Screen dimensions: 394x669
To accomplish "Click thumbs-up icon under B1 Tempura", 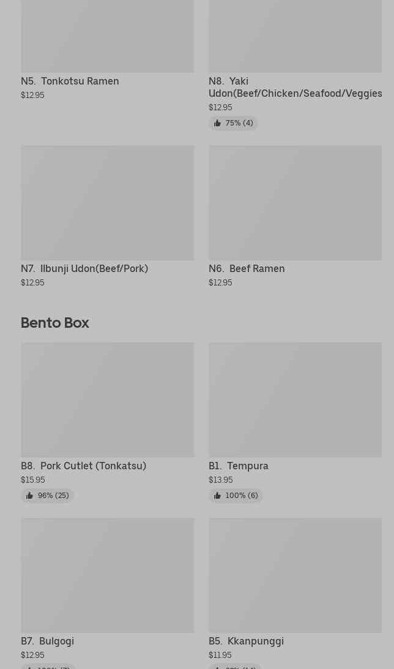I will pyautogui.click(x=217, y=496).
